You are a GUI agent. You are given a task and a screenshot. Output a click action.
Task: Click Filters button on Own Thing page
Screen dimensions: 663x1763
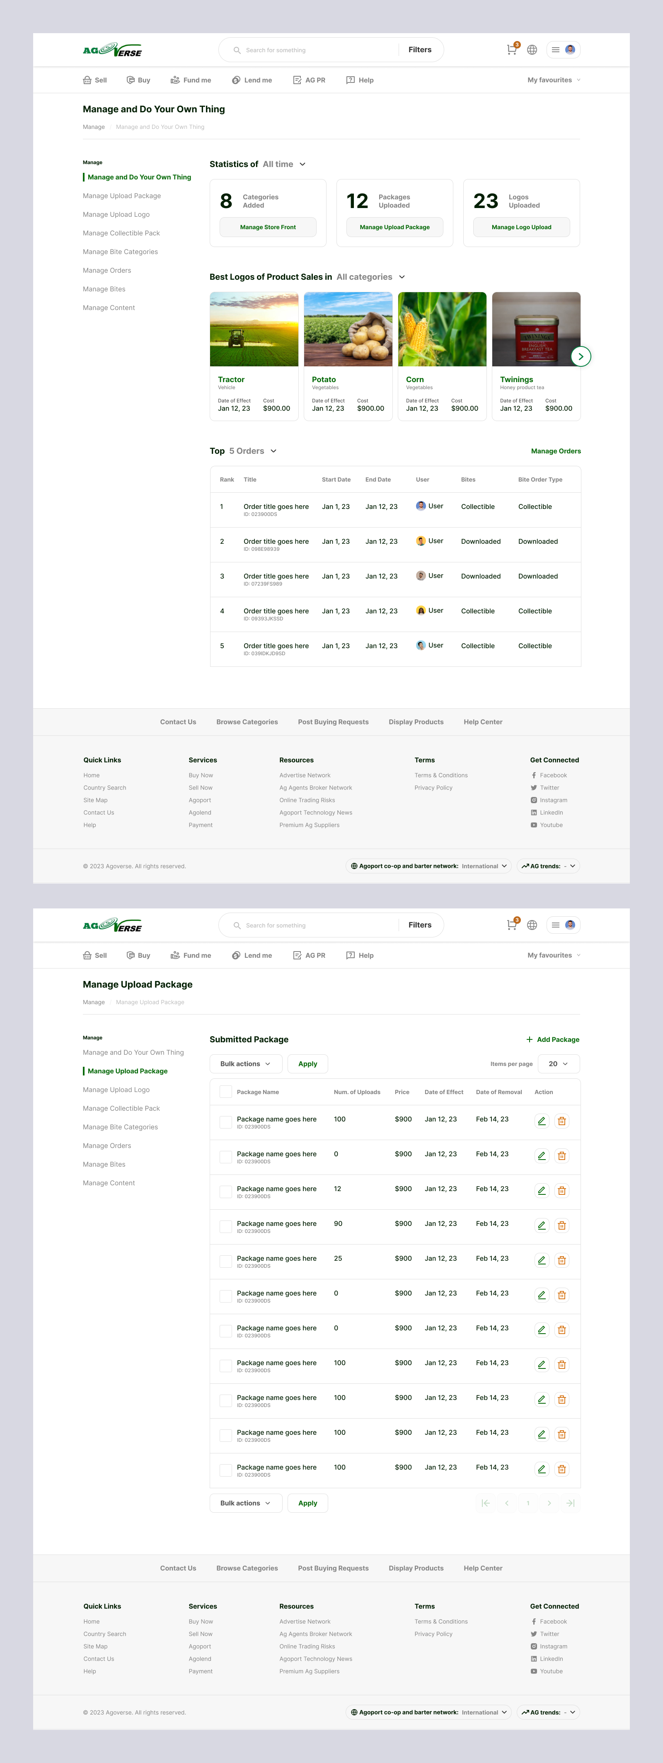(x=420, y=50)
